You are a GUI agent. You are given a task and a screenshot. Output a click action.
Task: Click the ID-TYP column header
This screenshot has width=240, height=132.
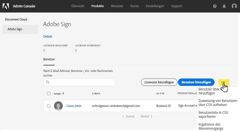pos(160,94)
